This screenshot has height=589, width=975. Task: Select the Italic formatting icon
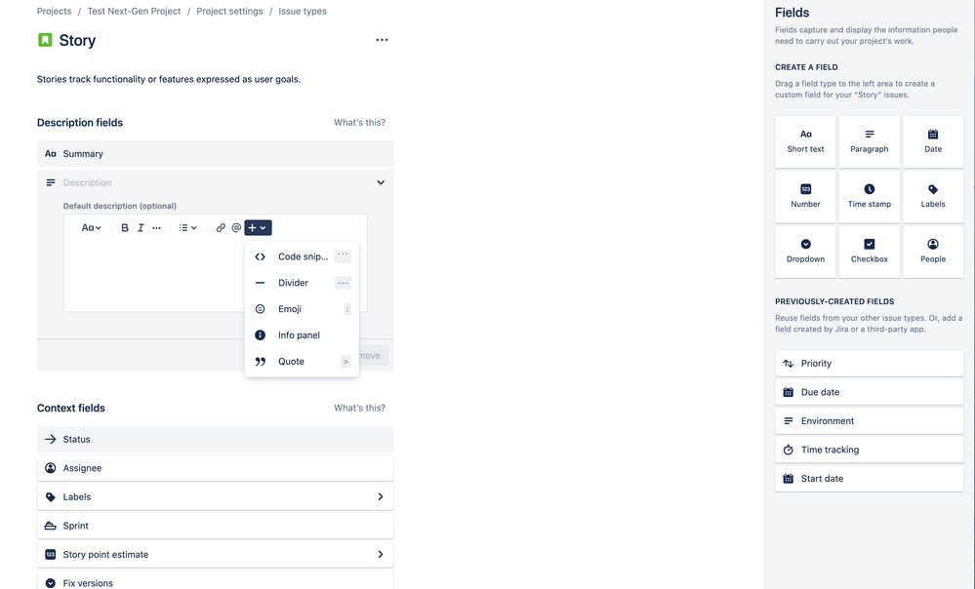tap(141, 226)
